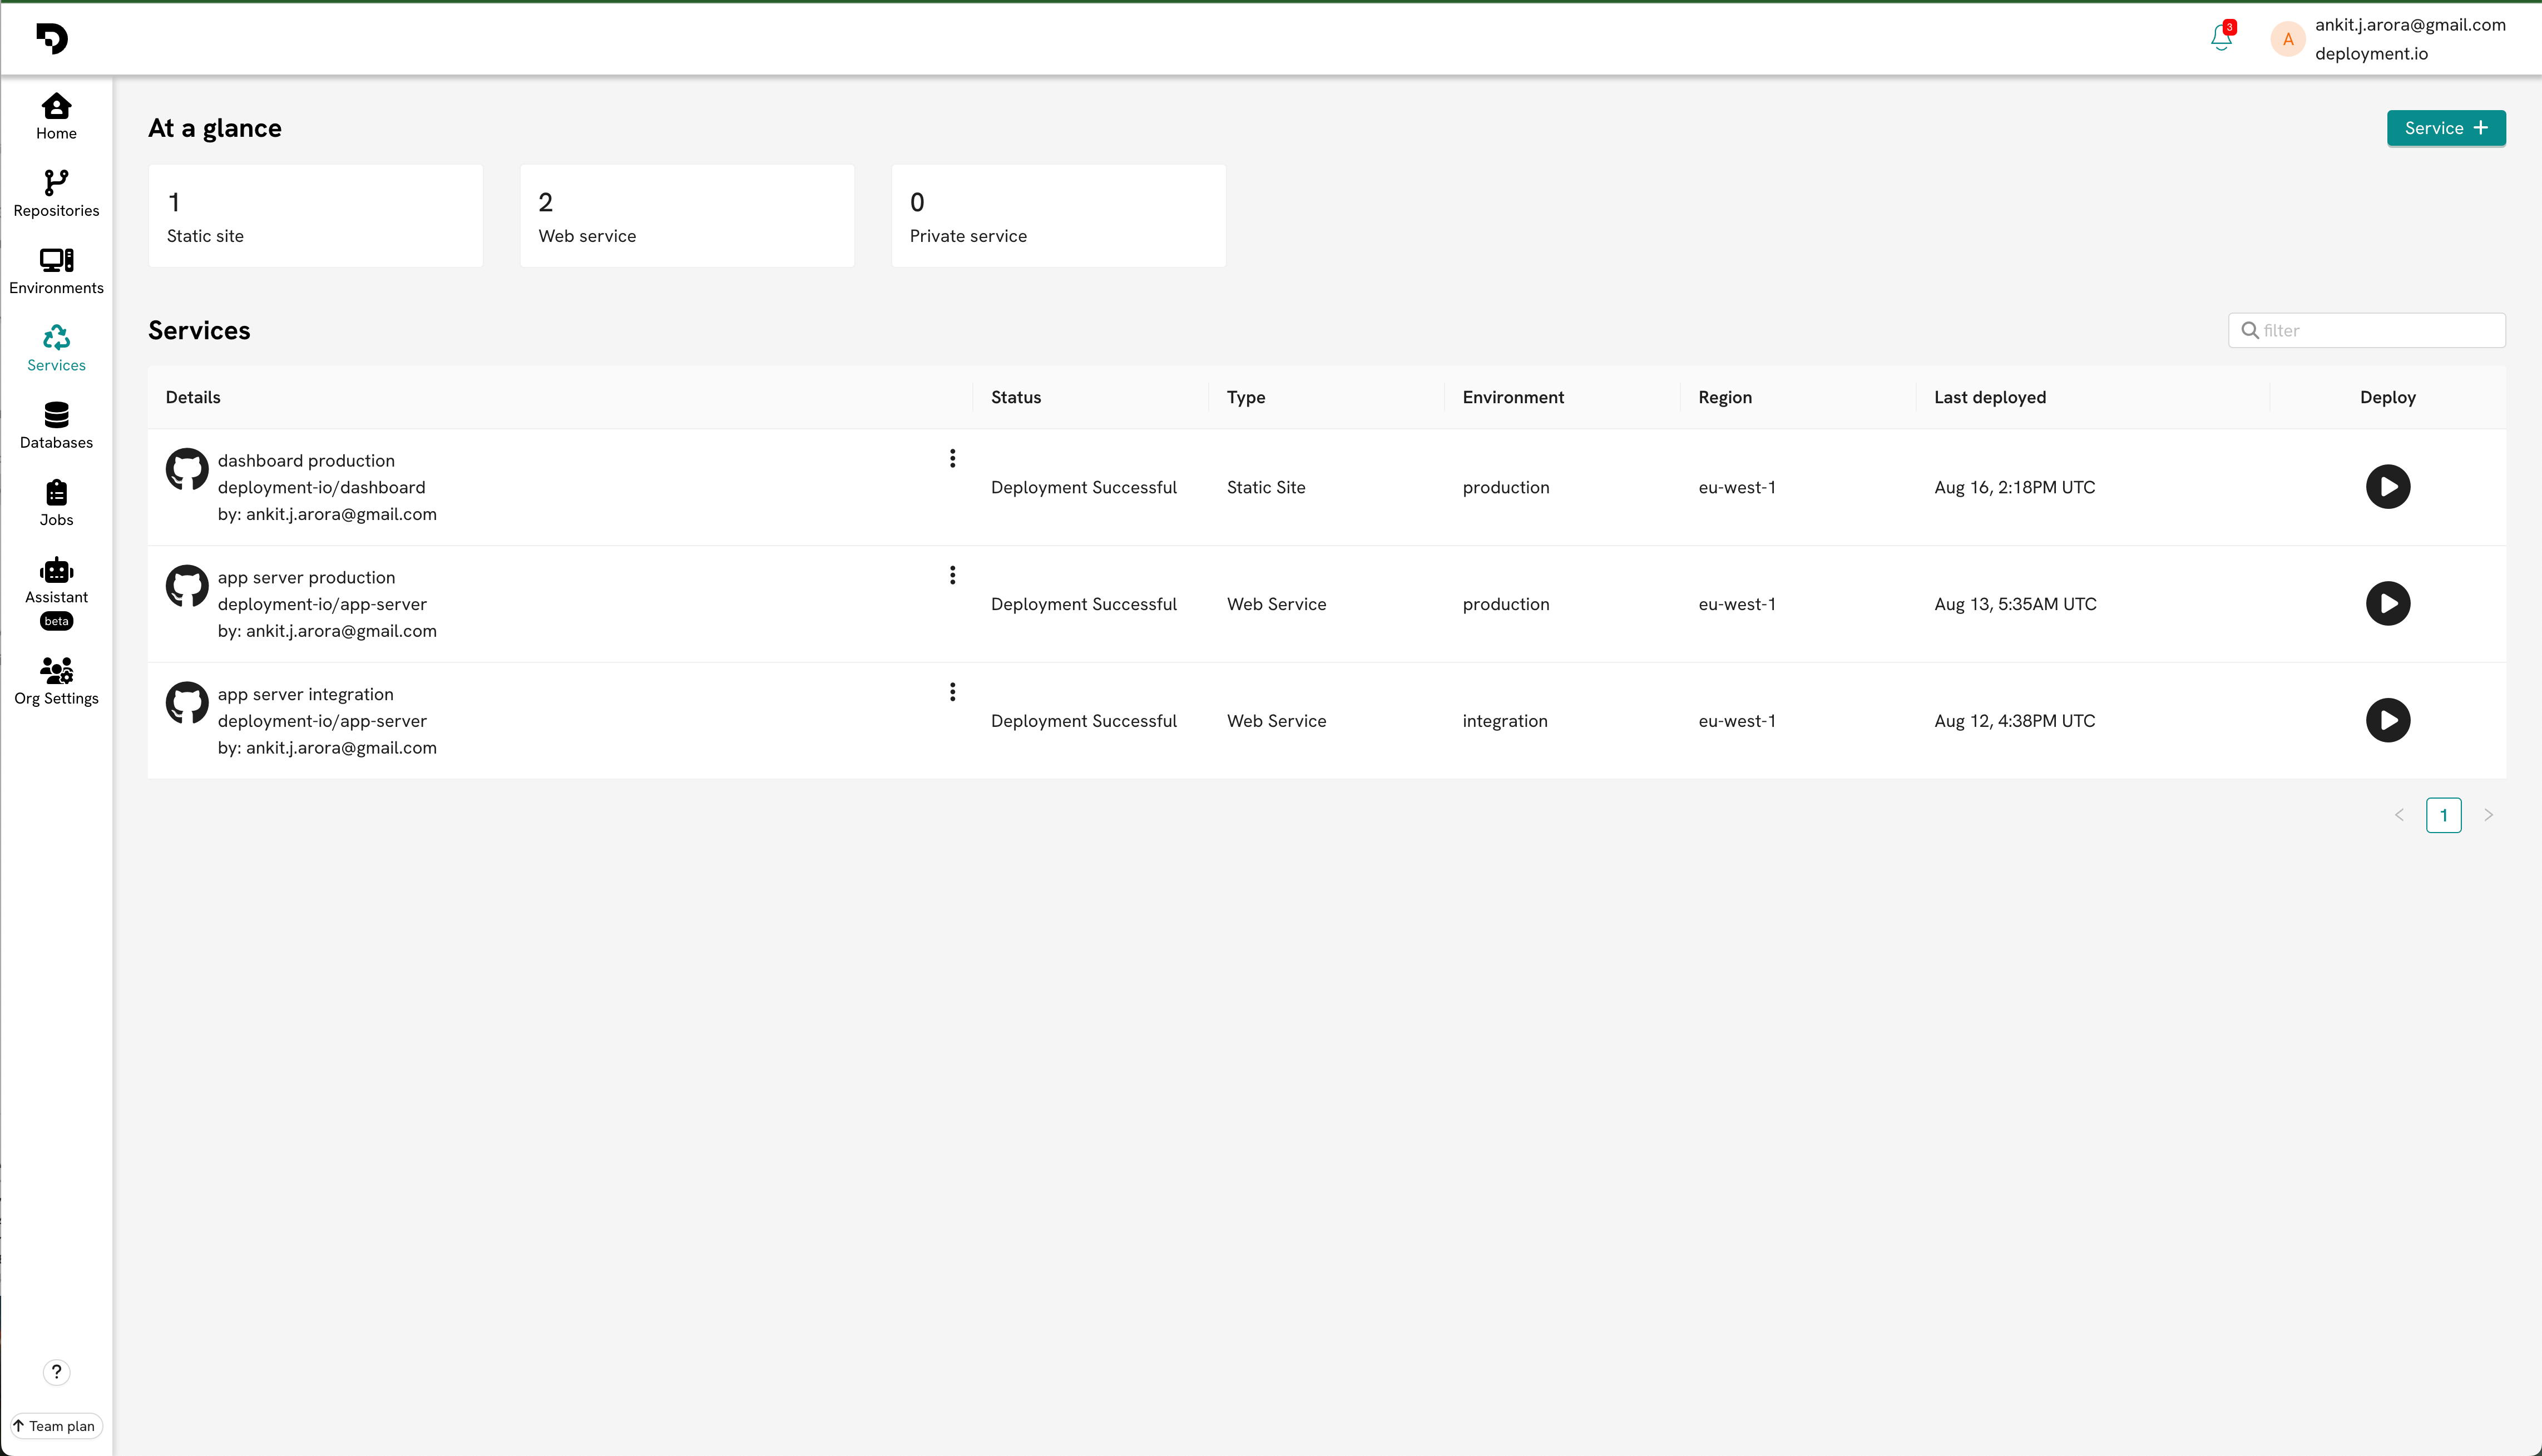Image resolution: width=2542 pixels, height=1456 pixels.
Task: Click Deployment Successful status for dashboard production
Action: (1084, 487)
